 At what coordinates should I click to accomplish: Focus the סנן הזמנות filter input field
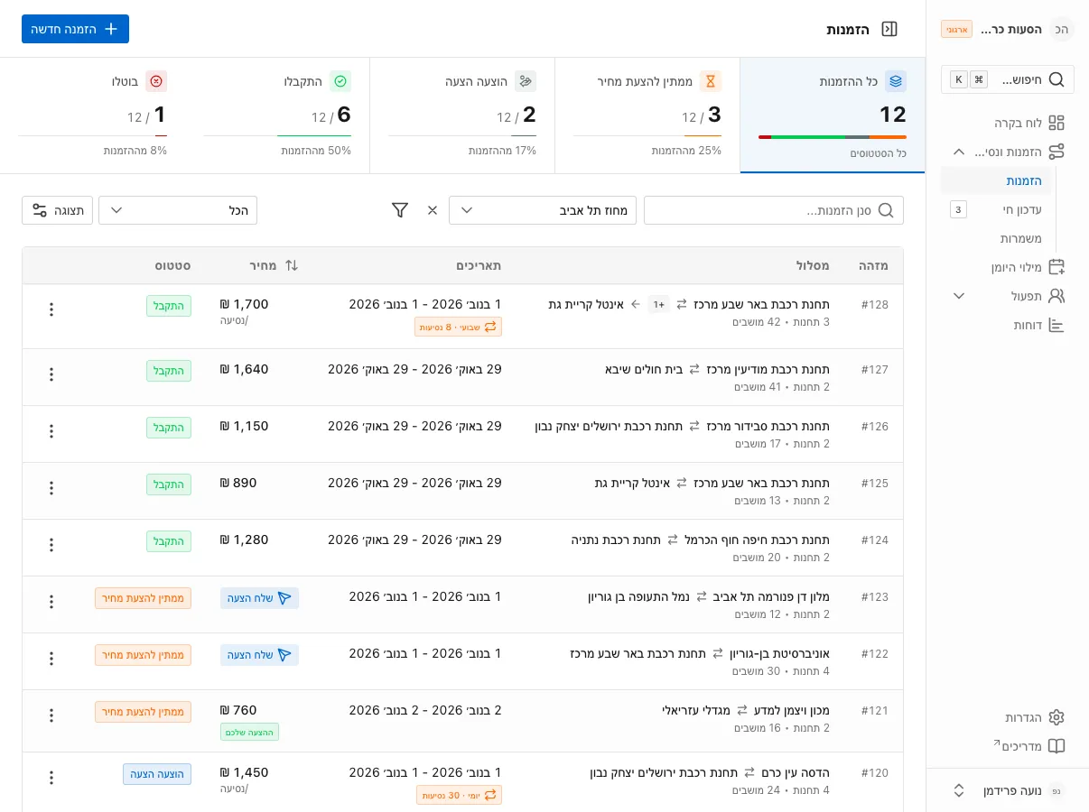774,210
